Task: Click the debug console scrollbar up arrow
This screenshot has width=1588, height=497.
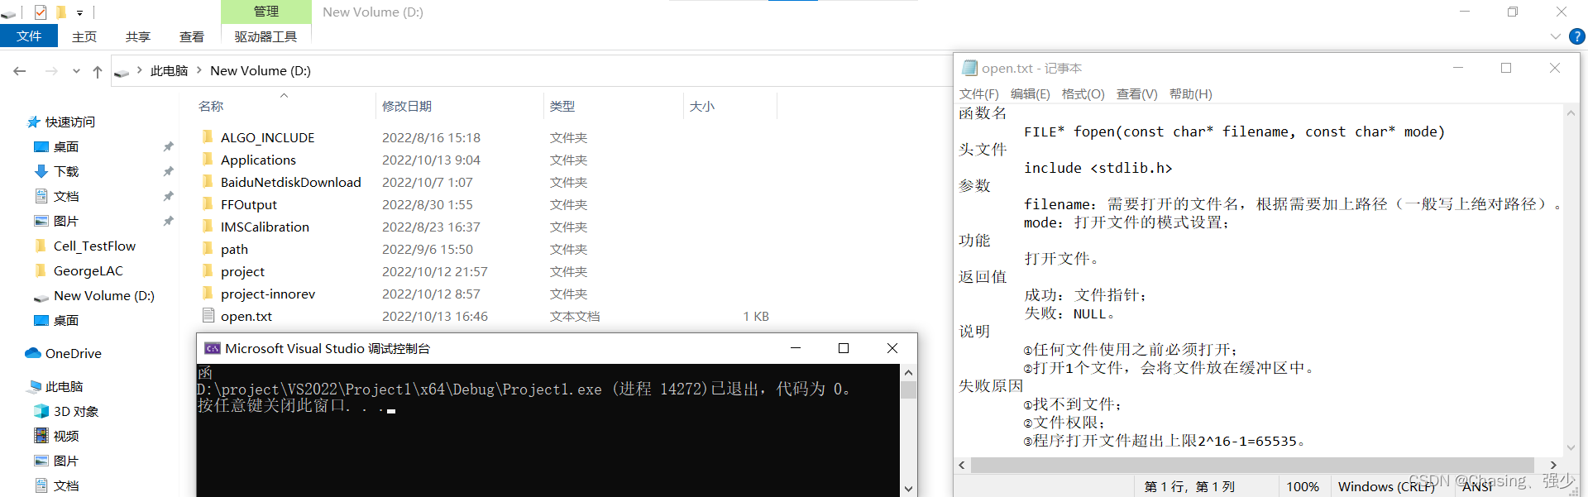Action: (x=908, y=372)
